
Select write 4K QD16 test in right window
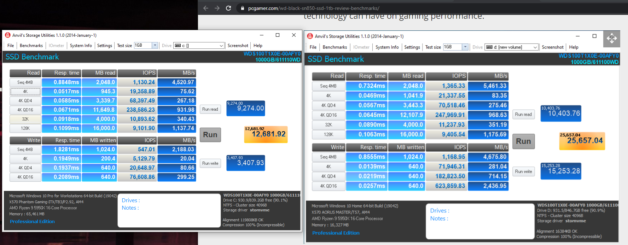click(x=328, y=186)
